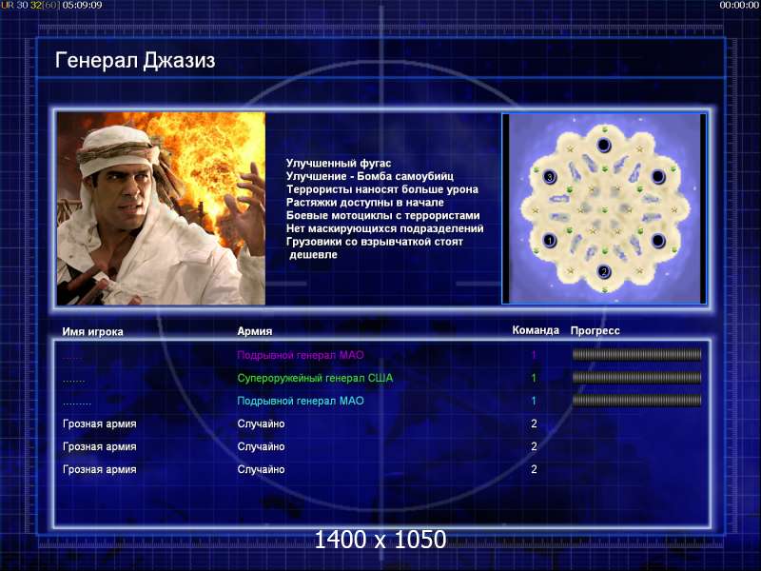Click "Грузовики со взрывчаткой стоят" line

375,242
